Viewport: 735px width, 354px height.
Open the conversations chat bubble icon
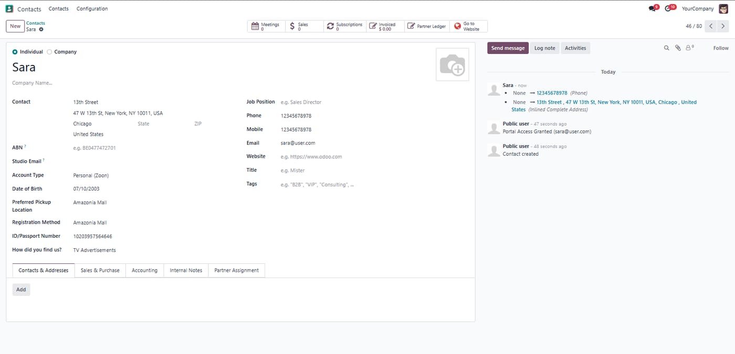(x=653, y=8)
